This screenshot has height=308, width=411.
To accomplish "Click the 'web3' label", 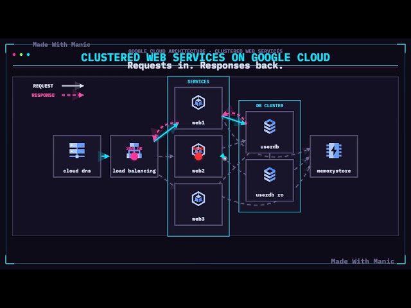I will click(x=198, y=219).
